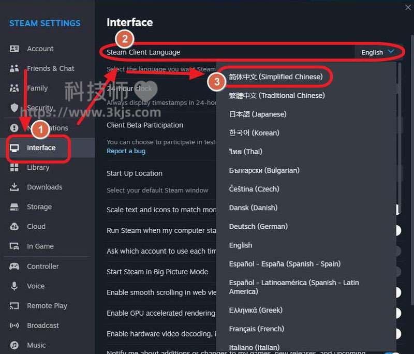Click the Start Up Location label
The image size is (414, 354).
click(135, 173)
